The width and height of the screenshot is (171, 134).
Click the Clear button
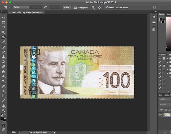pos(67,7)
